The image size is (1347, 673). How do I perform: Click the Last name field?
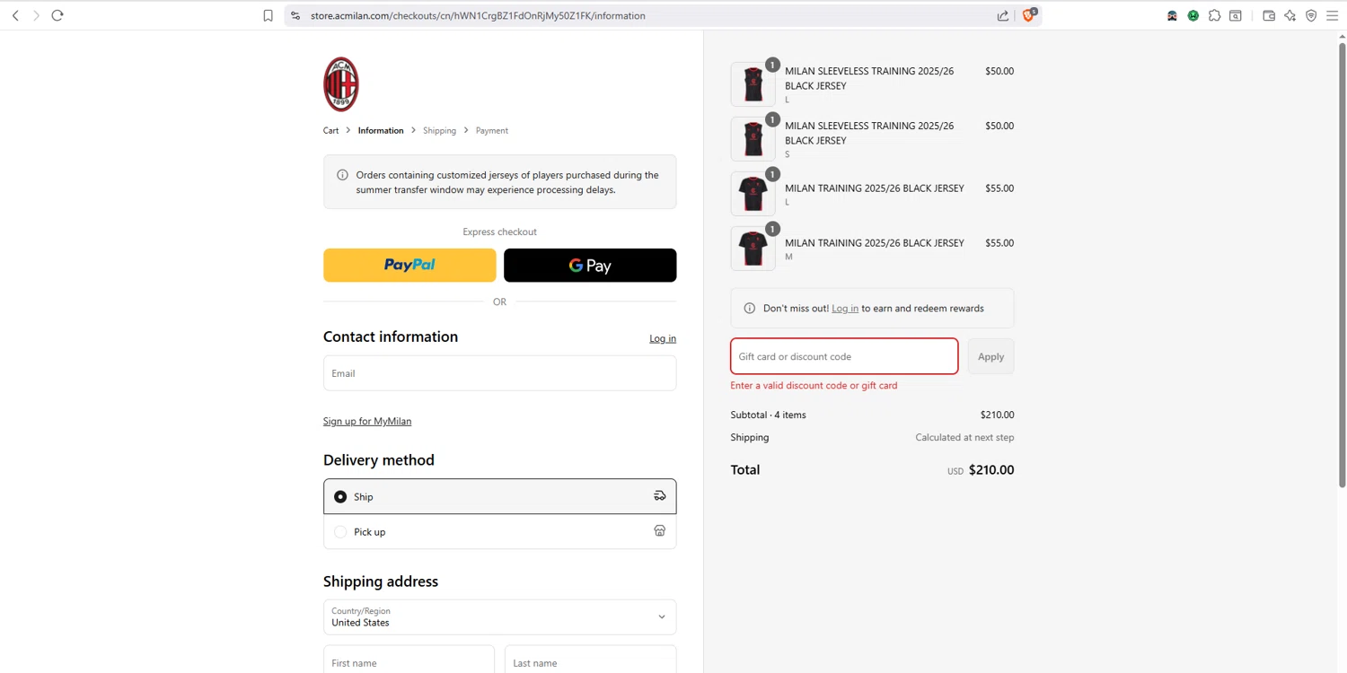(x=590, y=660)
